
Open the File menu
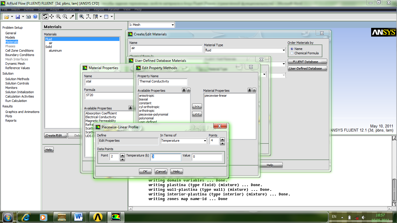pyautogui.click(x=5, y=9)
